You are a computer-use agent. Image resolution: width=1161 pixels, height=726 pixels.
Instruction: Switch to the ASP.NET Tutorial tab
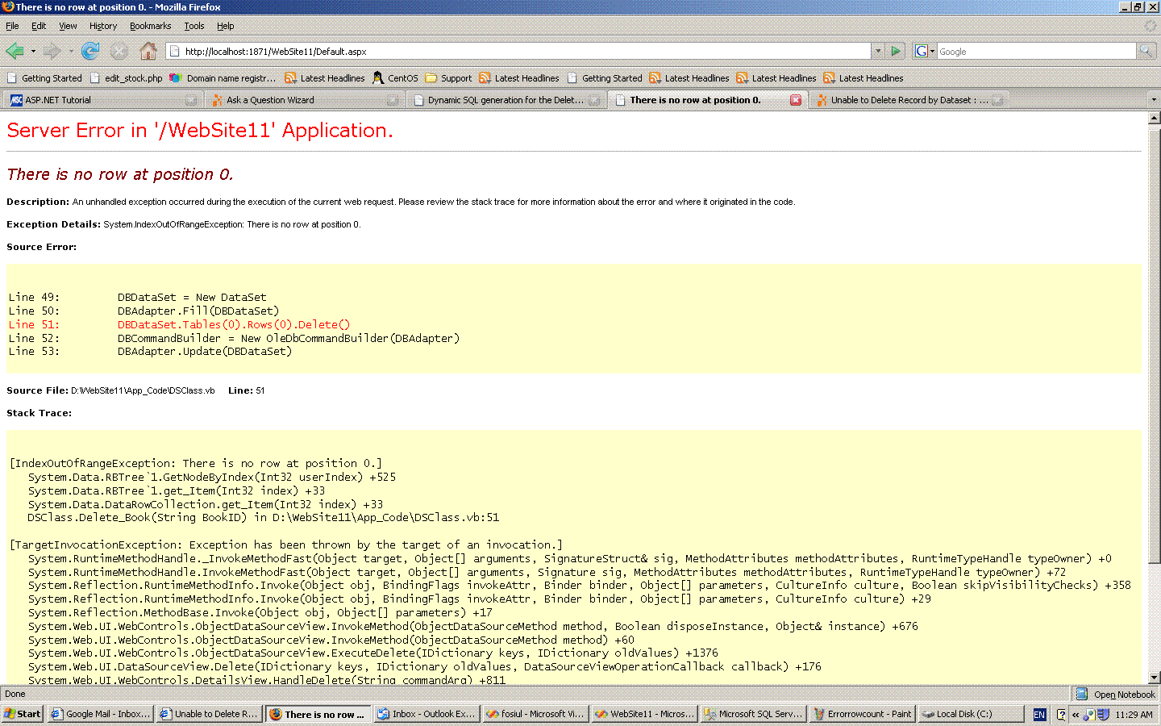pos(102,100)
